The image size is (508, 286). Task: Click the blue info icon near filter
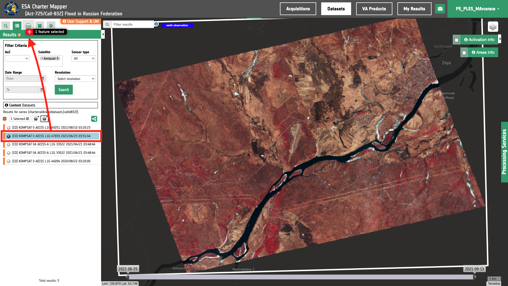(x=156, y=24)
